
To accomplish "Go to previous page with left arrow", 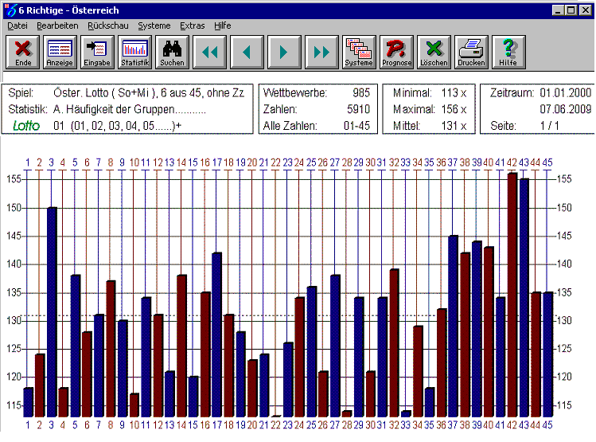I will 247,53.
